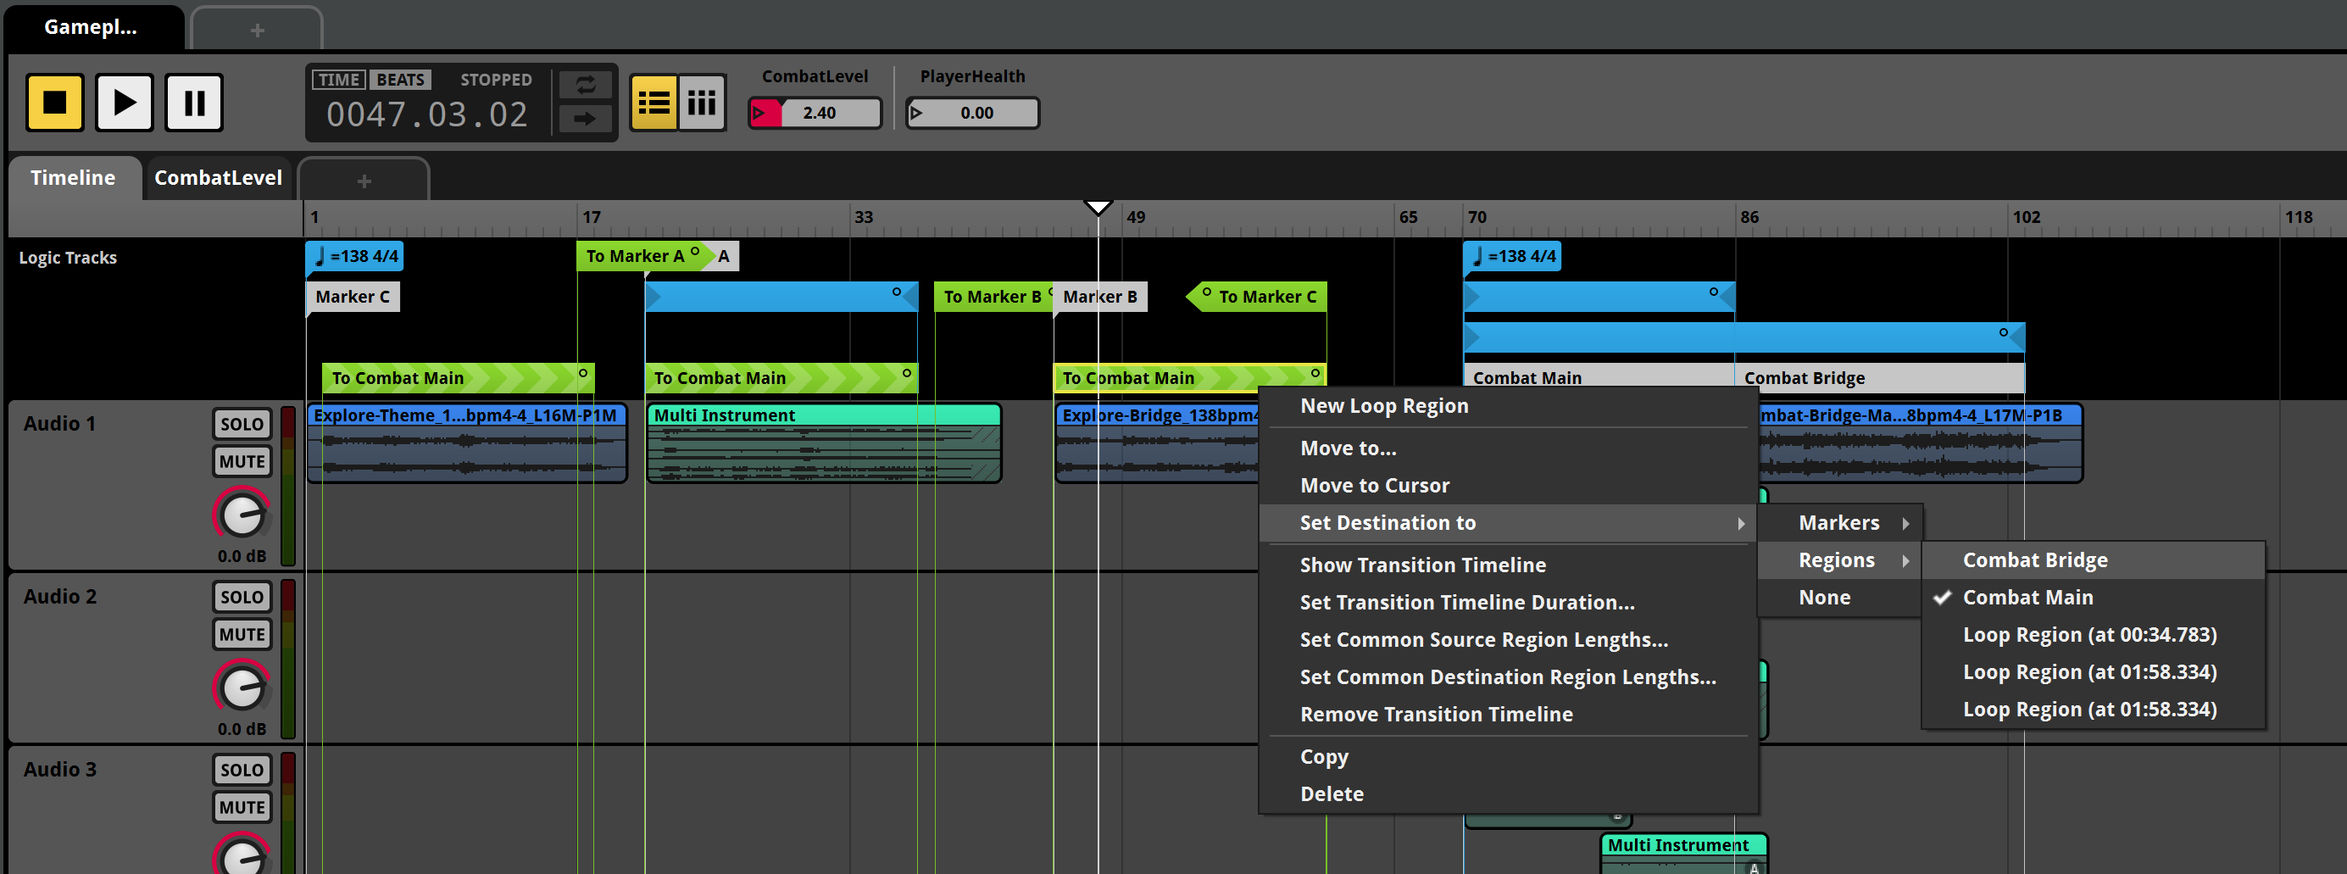Open Set Transition Timeline Duration...

click(x=1508, y=603)
